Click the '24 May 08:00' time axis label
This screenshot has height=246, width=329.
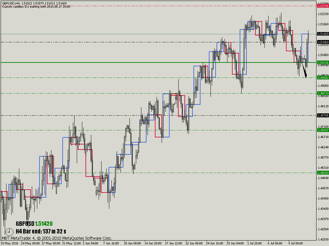pyautogui.click(x=31, y=243)
